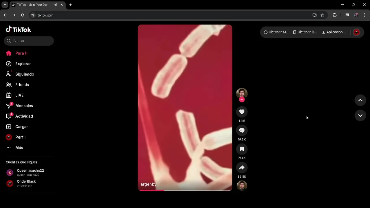Viewport: 370px width, 208px height.
Task: Open media control icon in toolbar
Action: (x=347, y=15)
